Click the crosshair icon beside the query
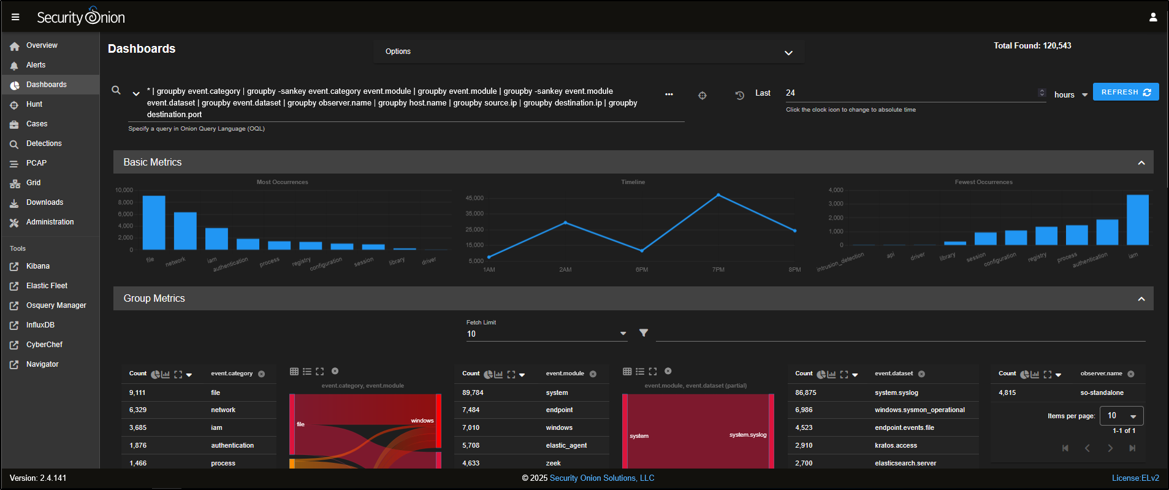Viewport: 1169px width, 490px height. 702,95
